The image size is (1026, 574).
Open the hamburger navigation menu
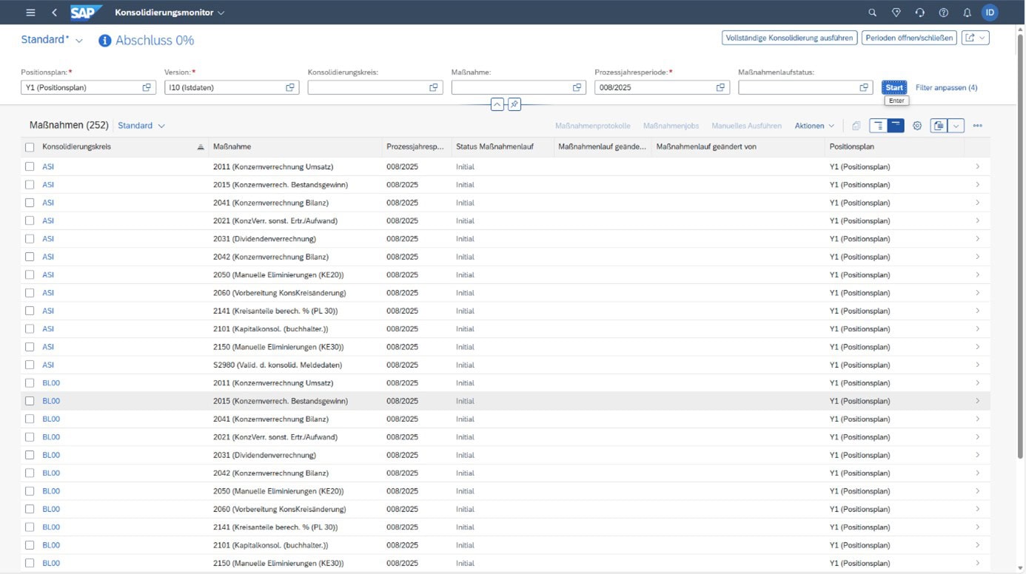[x=30, y=13]
